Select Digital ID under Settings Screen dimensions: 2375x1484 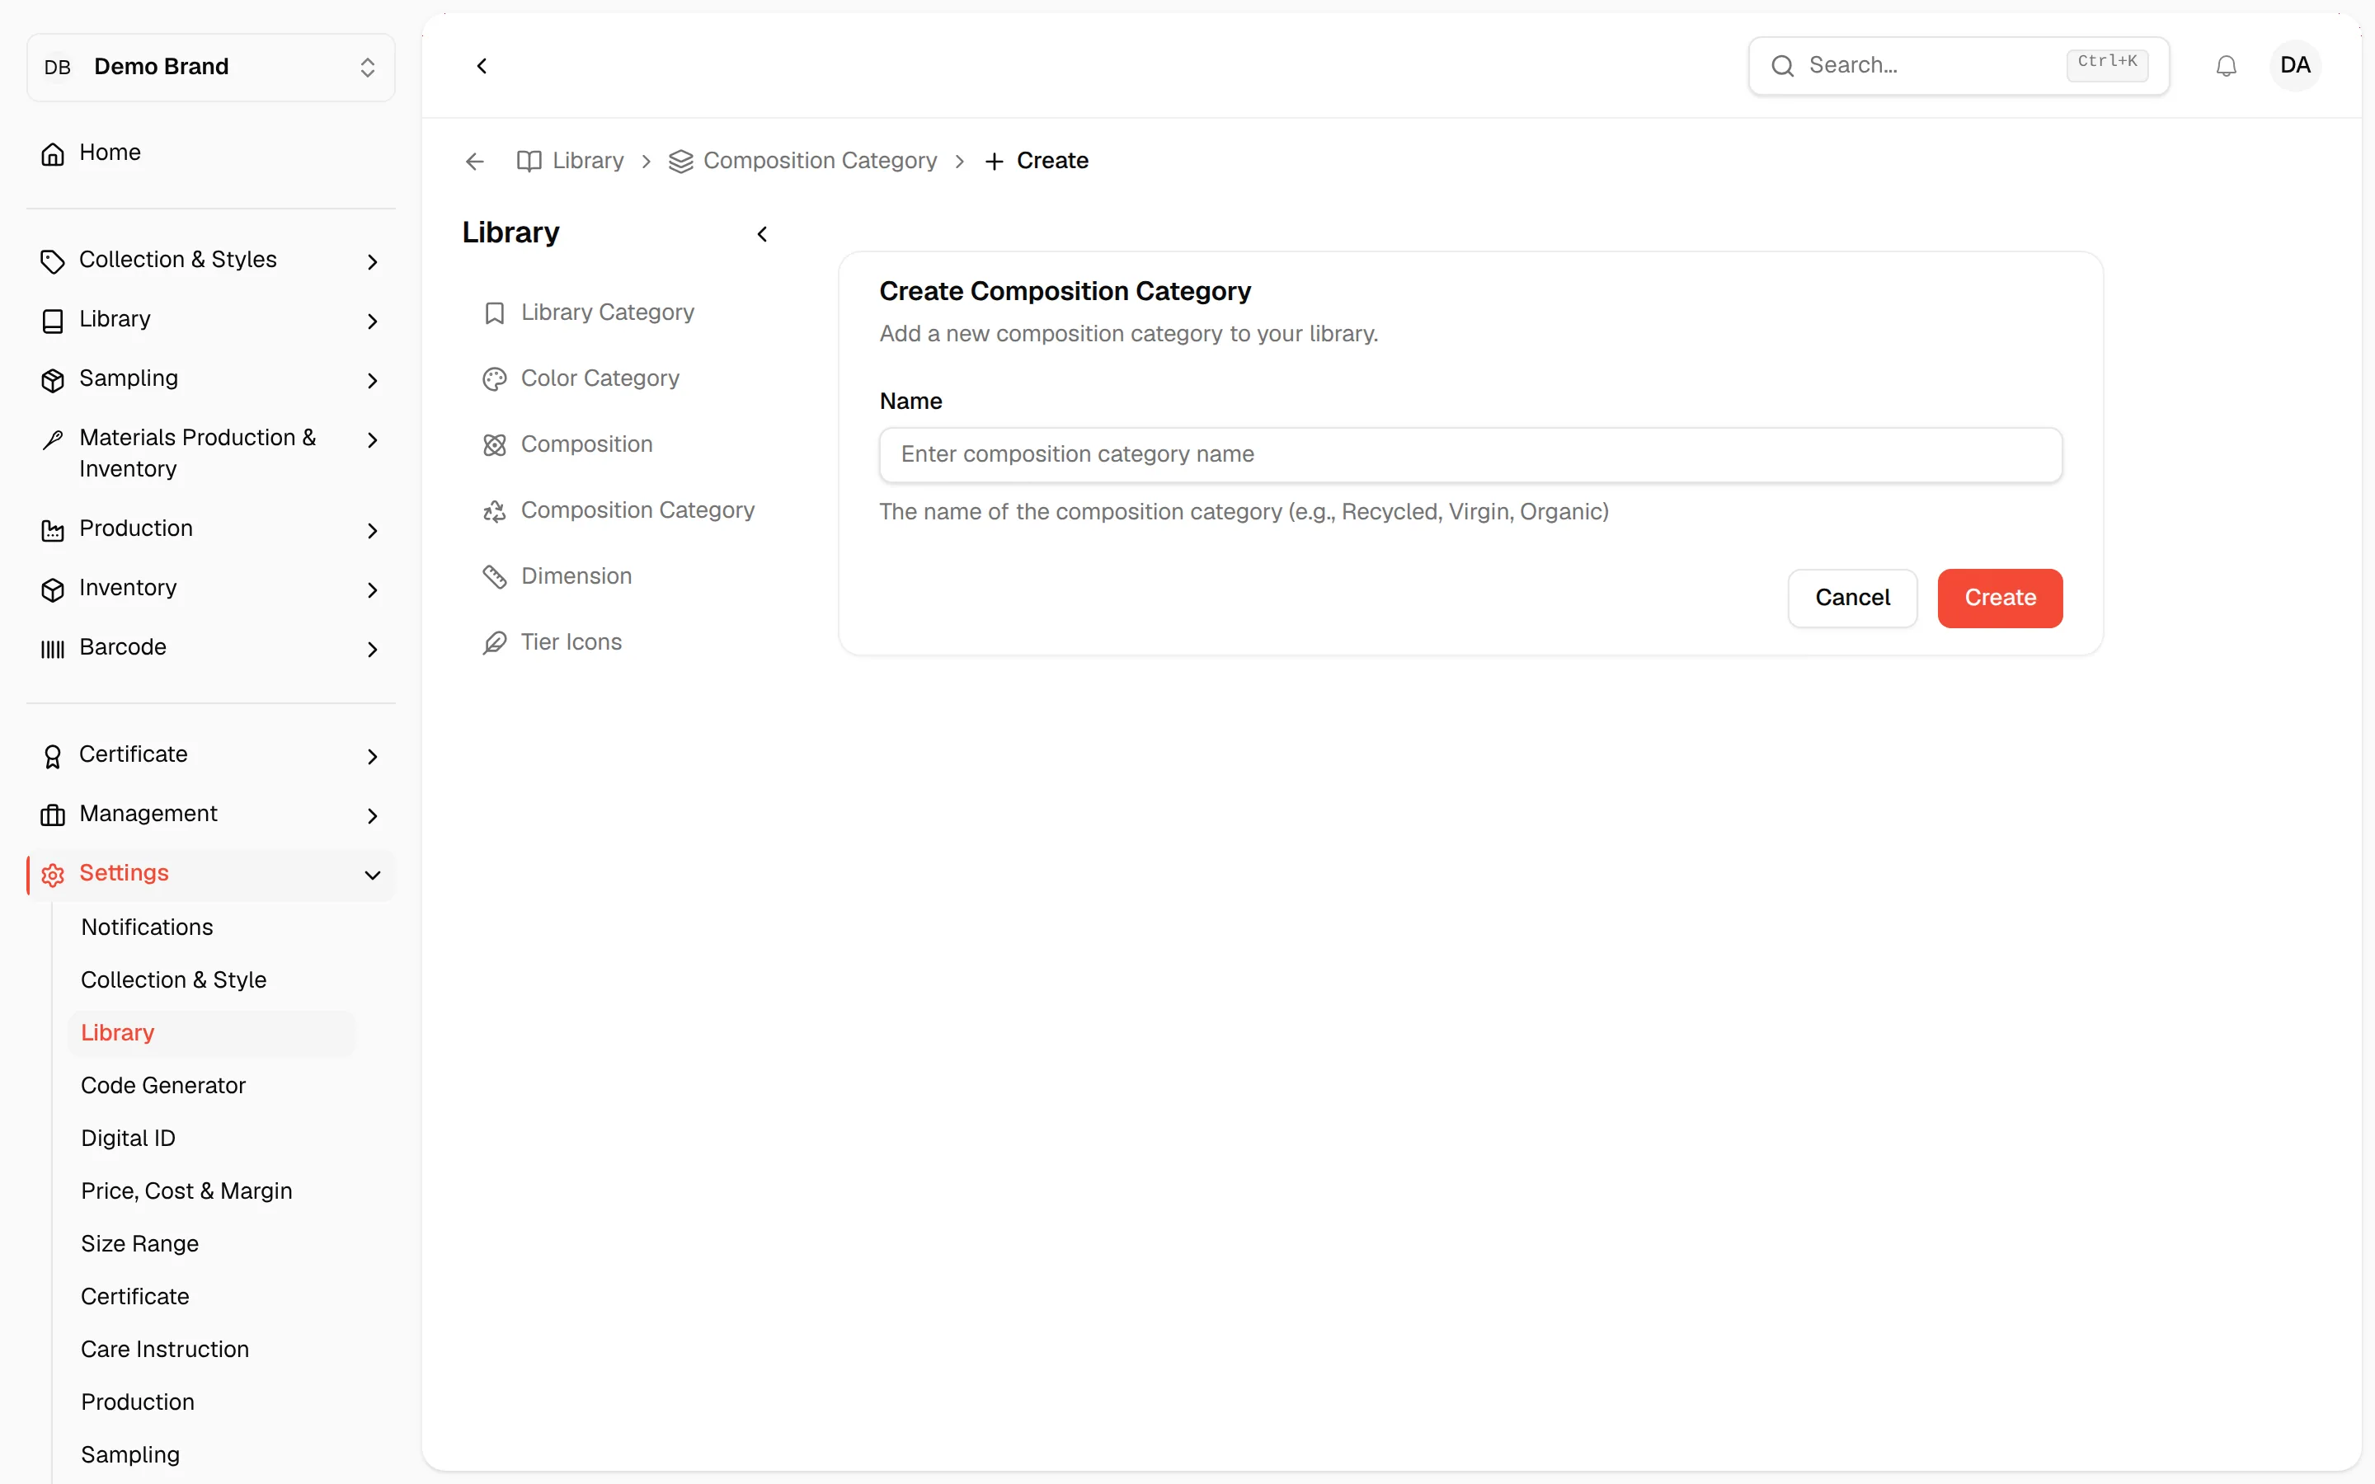click(128, 1138)
